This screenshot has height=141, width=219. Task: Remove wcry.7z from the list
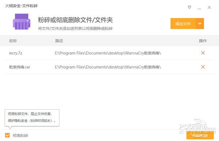tap(203, 53)
